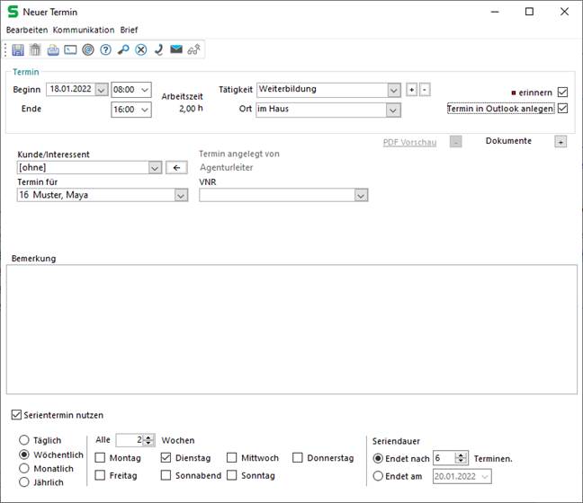Click the magnifier search icon

(x=123, y=49)
